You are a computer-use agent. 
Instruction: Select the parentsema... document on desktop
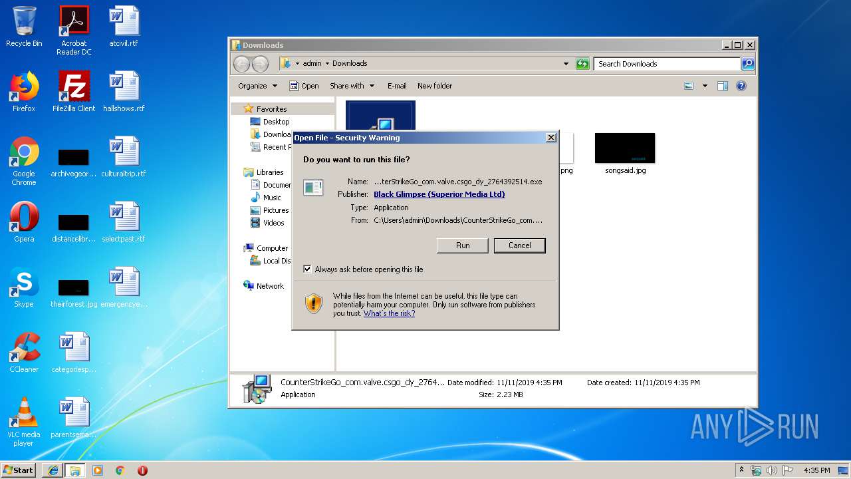tap(74, 418)
